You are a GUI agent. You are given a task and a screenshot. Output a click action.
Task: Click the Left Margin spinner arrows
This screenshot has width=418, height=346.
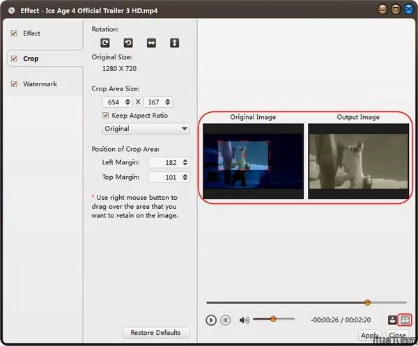(185, 162)
